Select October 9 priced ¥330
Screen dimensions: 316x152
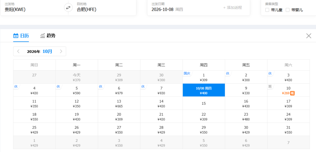(x=246, y=90)
